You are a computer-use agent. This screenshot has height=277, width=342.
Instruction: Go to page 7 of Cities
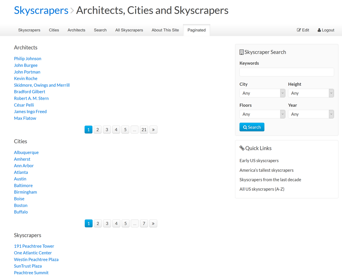[x=144, y=224]
